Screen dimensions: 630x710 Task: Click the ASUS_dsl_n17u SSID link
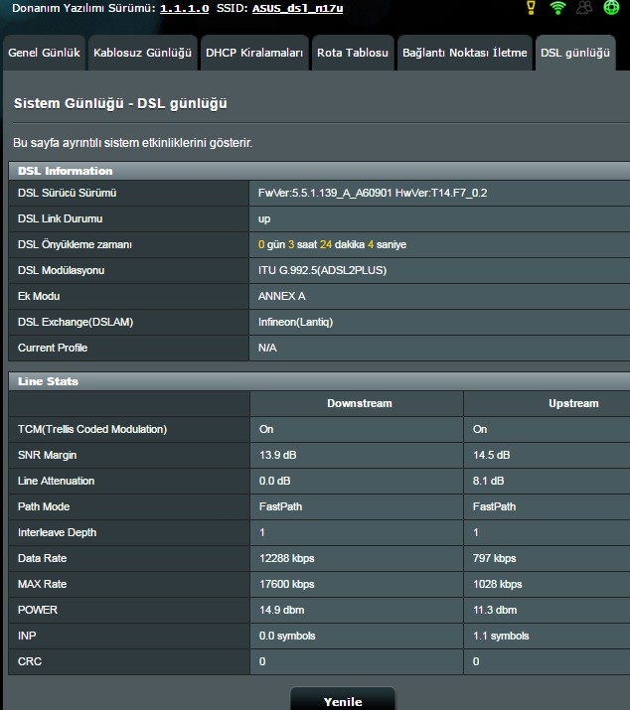[x=297, y=9]
